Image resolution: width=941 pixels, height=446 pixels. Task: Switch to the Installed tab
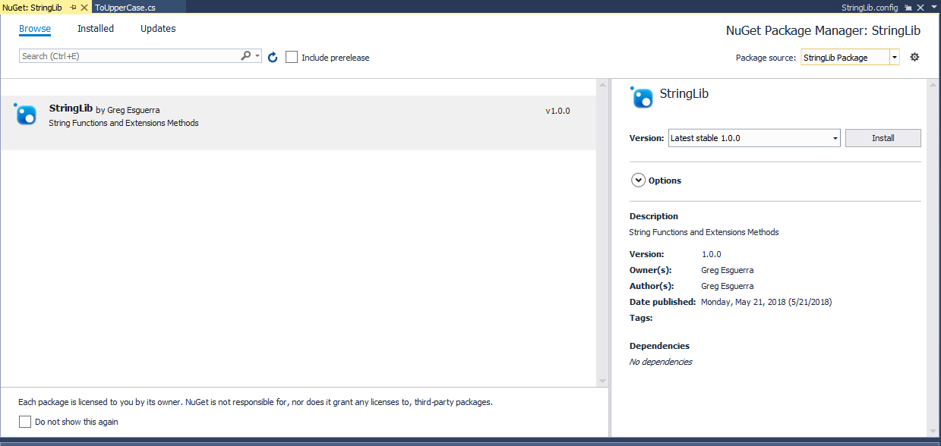coord(96,29)
